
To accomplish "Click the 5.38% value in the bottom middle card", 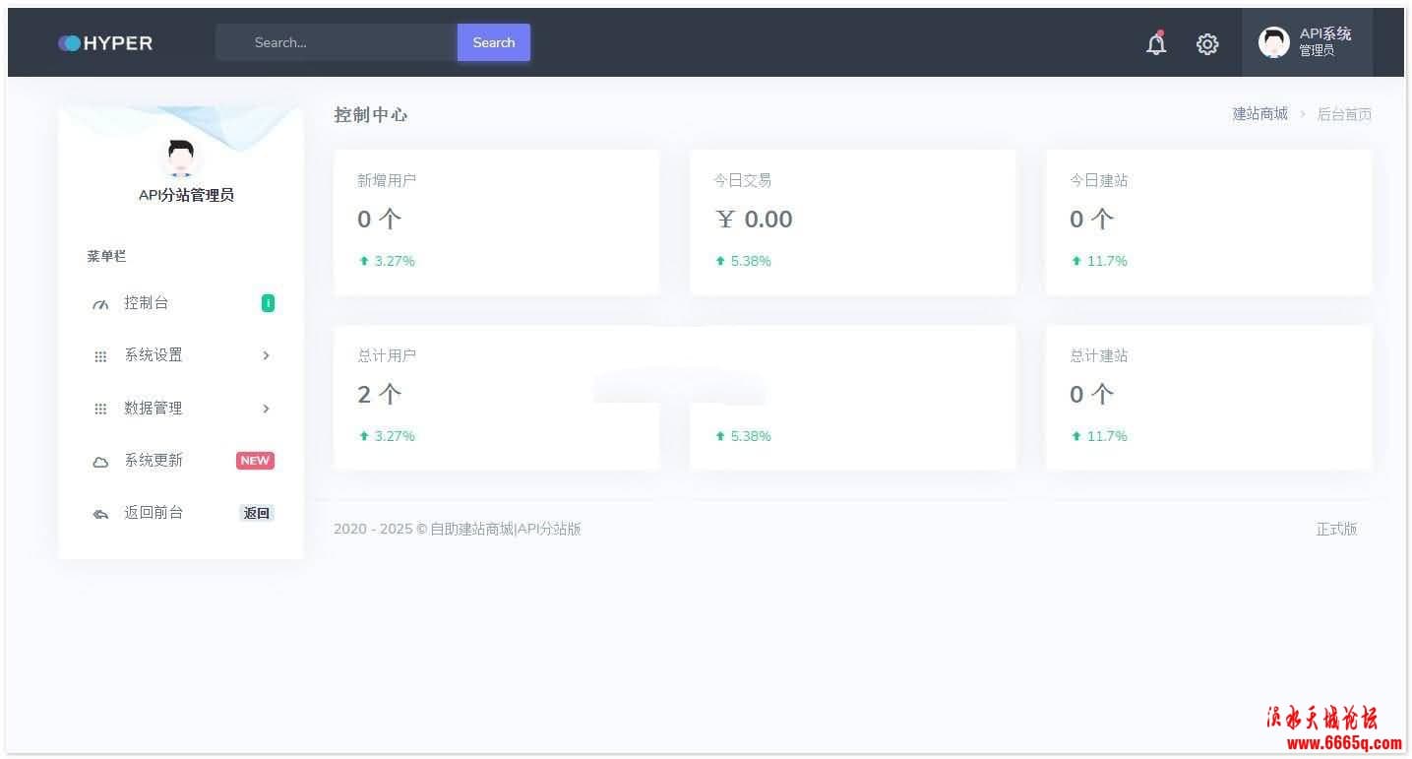I will coord(751,436).
